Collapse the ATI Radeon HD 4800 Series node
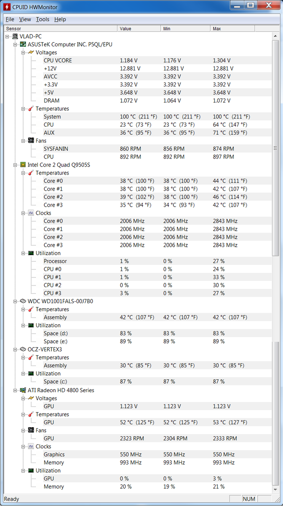 (16, 390)
